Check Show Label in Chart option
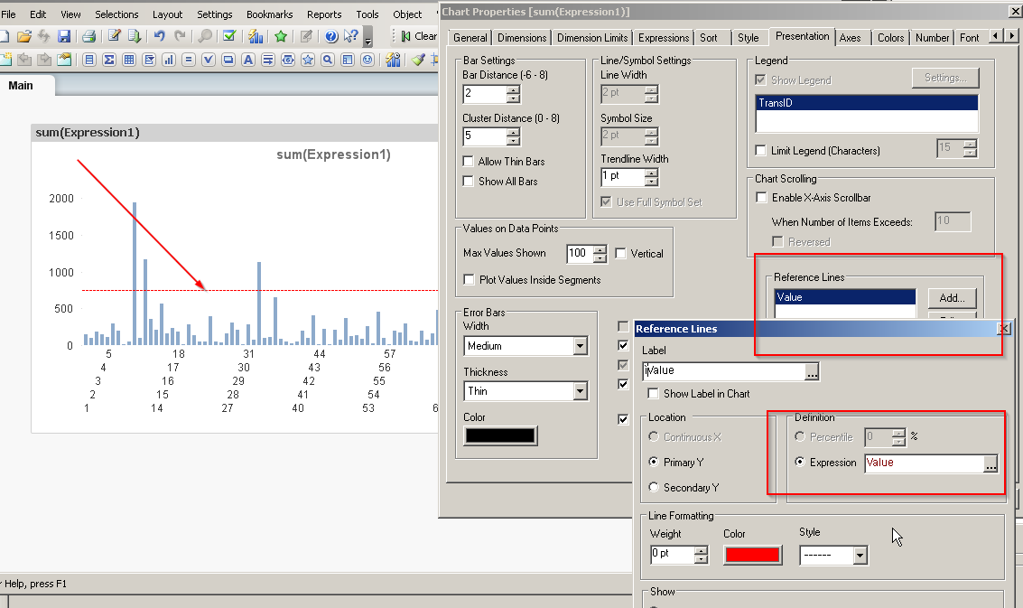The width and height of the screenshot is (1023, 608). pos(654,394)
